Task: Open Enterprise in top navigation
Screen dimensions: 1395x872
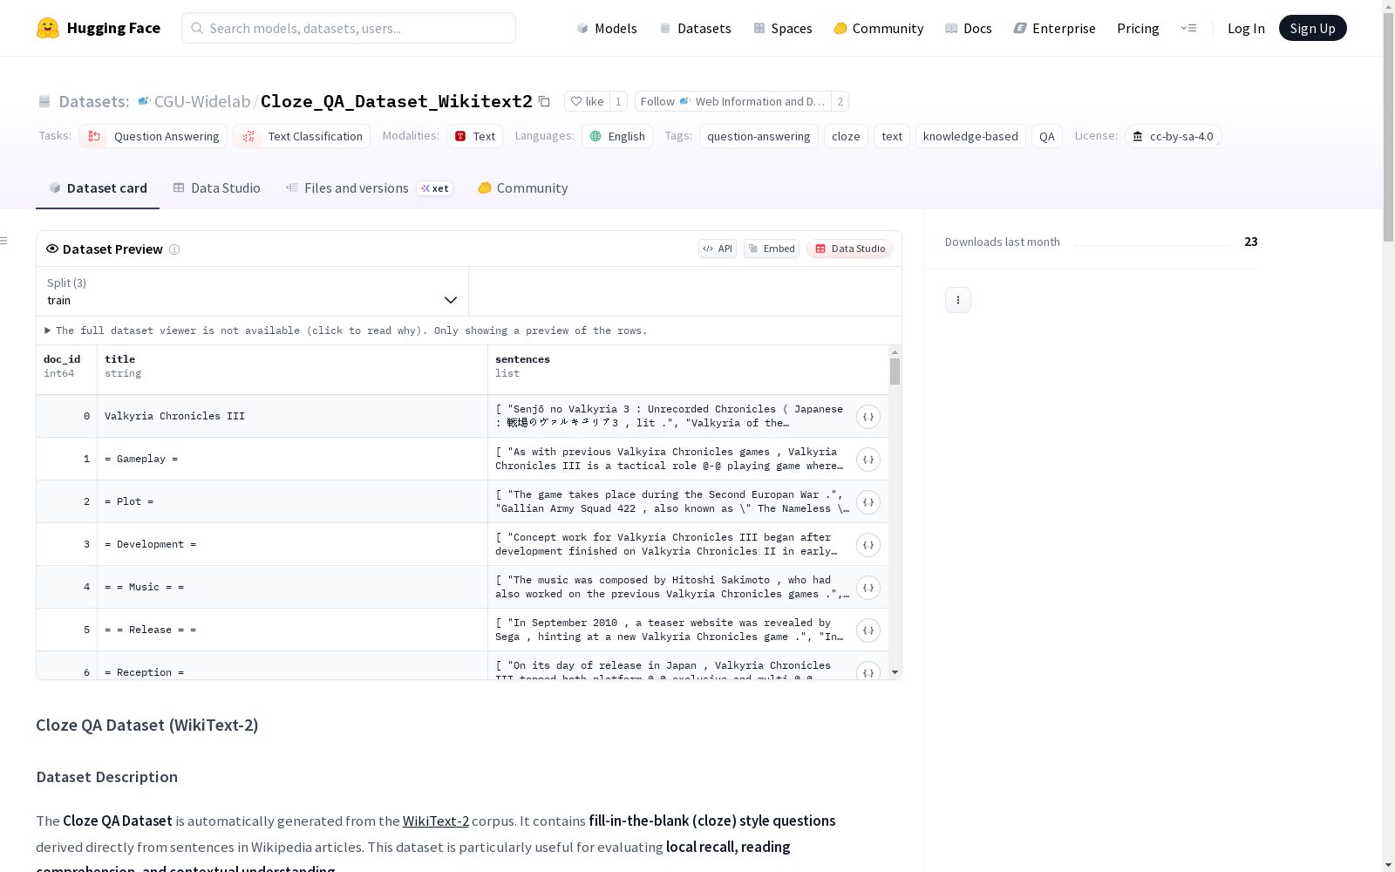Action: [1055, 28]
